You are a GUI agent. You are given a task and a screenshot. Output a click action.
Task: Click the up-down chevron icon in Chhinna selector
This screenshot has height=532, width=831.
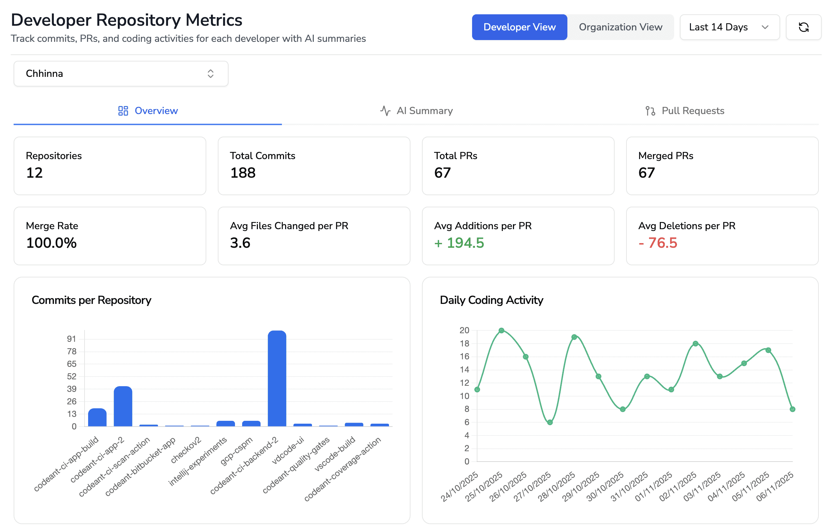pos(211,74)
